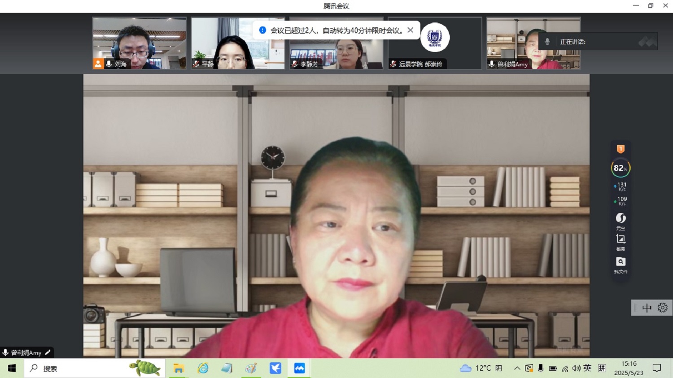This screenshot has height=378, width=673.
Task: Toggle taskbar input language 英 indicator
Action: (587, 368)
